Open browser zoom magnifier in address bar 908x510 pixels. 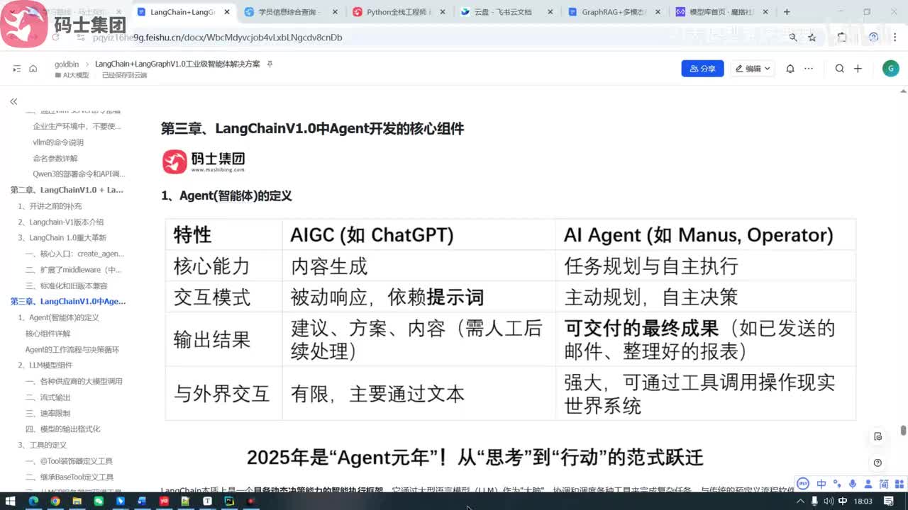(x=793, y=38)
